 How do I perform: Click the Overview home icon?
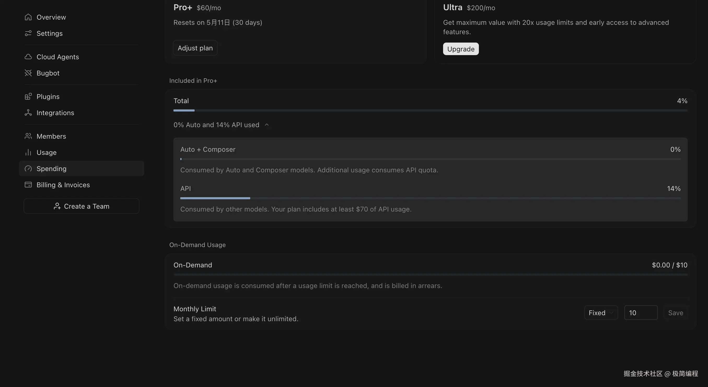[28, 17]
